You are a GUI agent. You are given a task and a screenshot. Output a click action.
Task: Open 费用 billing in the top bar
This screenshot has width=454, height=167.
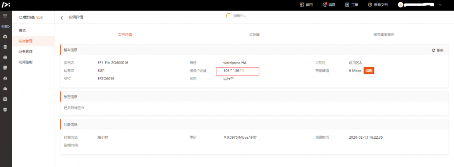click(x=306, y=4)
